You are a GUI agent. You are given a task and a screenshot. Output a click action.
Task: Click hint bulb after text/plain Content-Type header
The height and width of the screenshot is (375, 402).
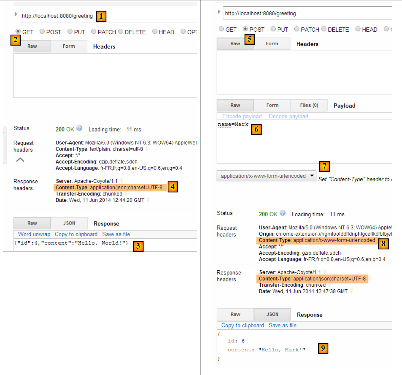tap(147, 149)
